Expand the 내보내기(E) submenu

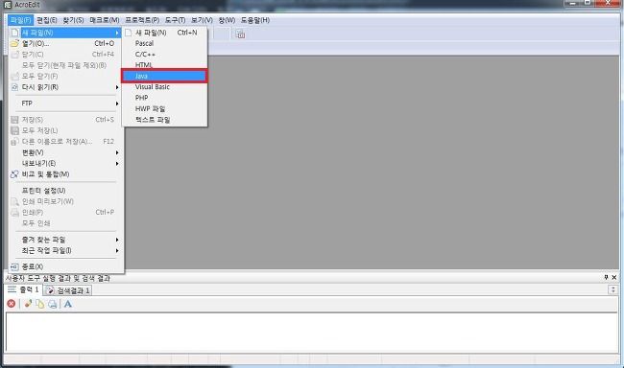(117, 163)
